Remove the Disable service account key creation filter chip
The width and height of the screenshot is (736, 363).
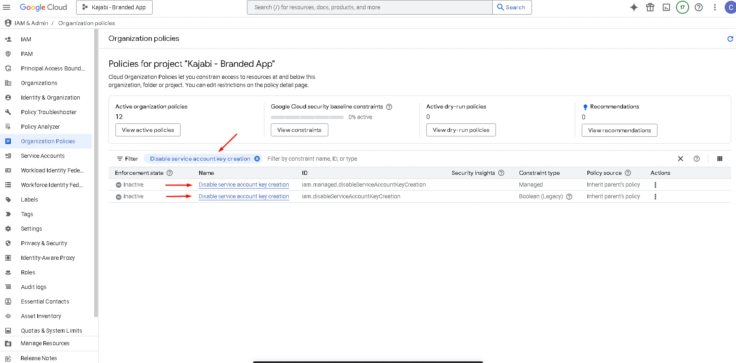(x=257, y=159)
